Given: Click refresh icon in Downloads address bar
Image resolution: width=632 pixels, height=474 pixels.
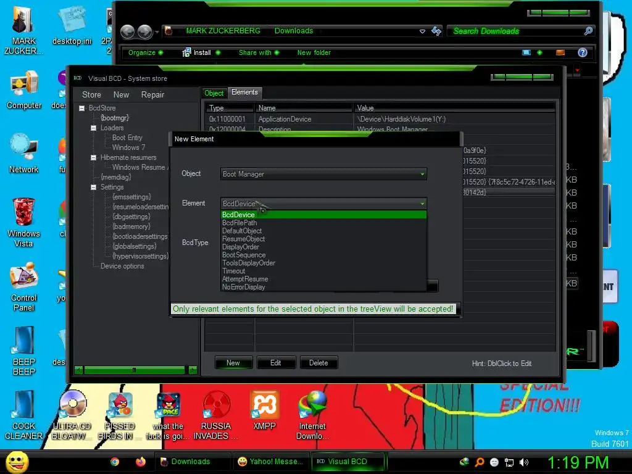Looking at the screenshot, I should point(436,31).
